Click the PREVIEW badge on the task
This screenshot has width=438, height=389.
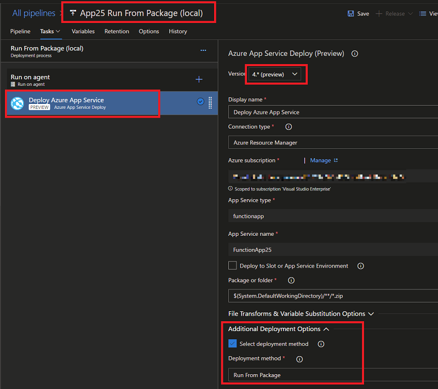tap(39, 107)
